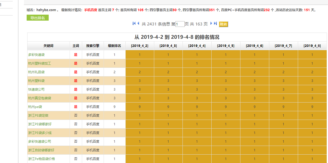Click the 搜索引擎 column header
This screenshot has height=163, width=328.
93,46
